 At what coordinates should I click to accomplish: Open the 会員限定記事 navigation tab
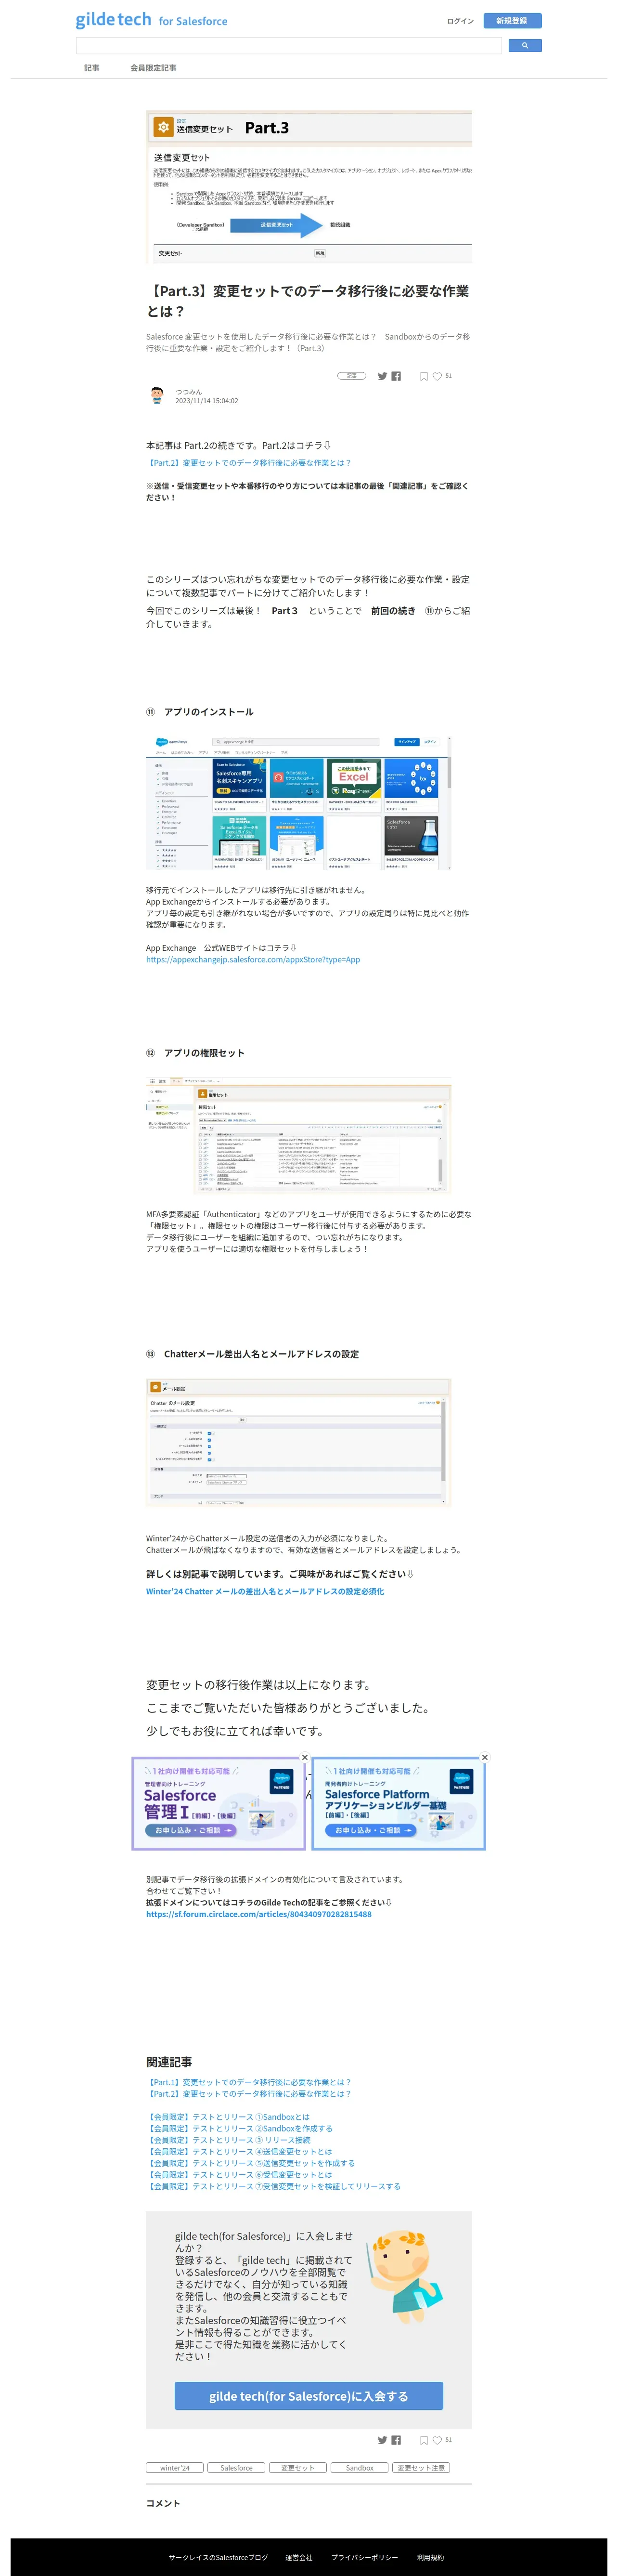[x=153, y=68]
